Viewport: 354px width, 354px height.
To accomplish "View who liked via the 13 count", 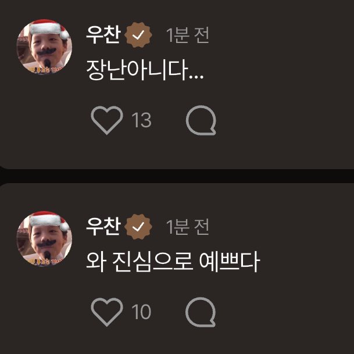I will (142, 120).
